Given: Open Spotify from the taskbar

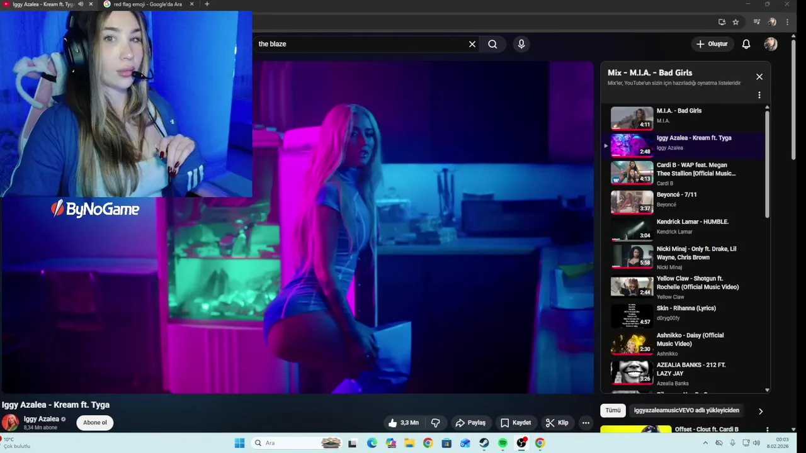Looking at the screenshot, I should point(502,443).
